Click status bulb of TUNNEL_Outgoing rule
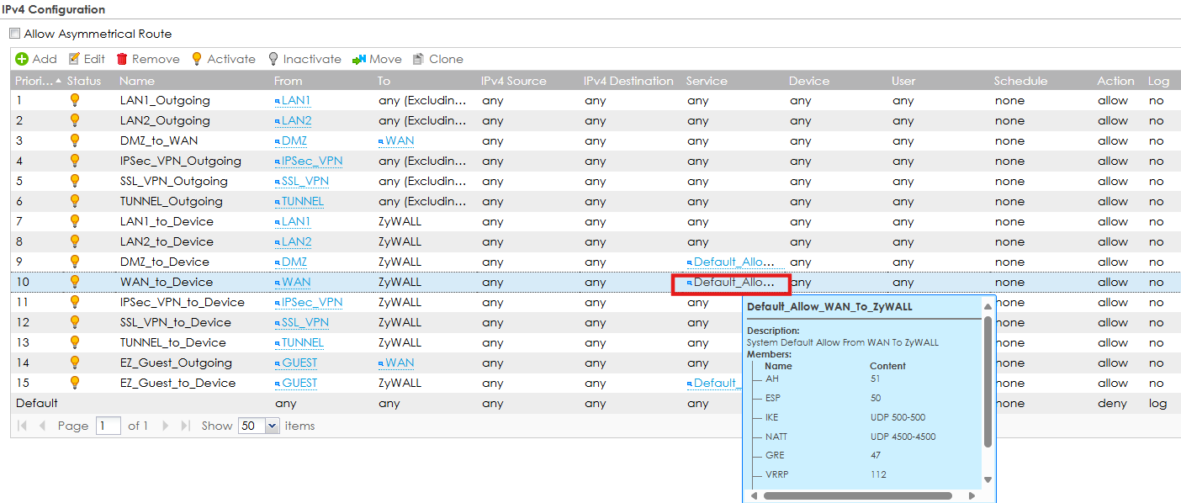Image resolution: width=1181 pixels, height=503 pixels. 75,201
